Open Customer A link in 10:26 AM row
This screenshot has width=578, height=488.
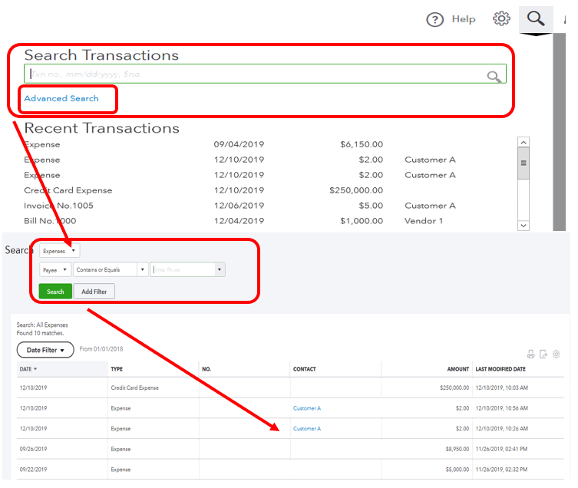point(307,428)
